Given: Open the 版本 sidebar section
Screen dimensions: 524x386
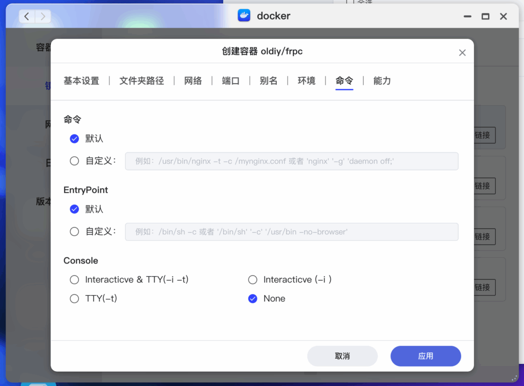Looking at the screenshot, I should 42,201.
